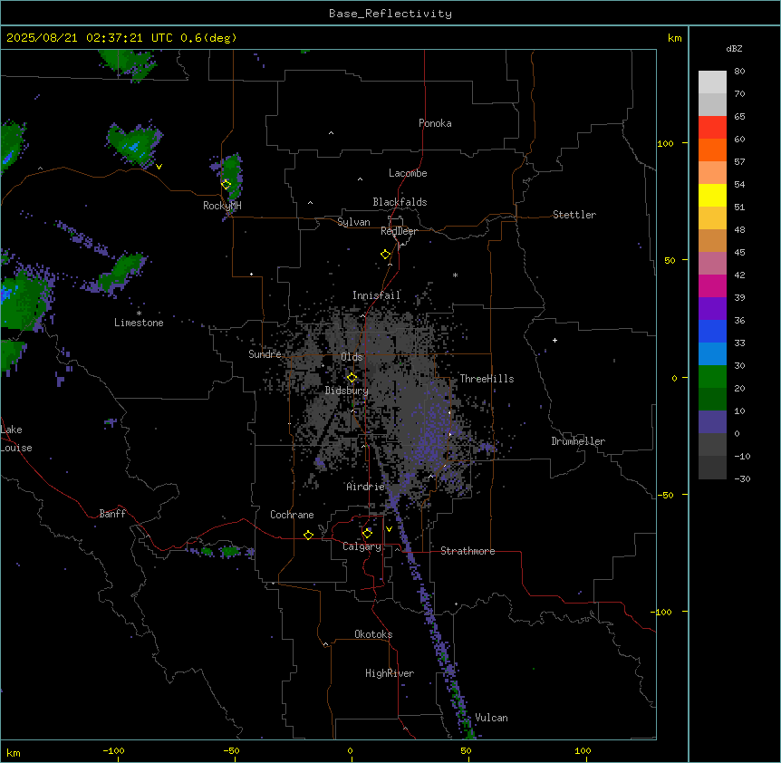Click the yellow diamond marker at Calgary
The width and height of the screenshot is (781, 763).
367,534
